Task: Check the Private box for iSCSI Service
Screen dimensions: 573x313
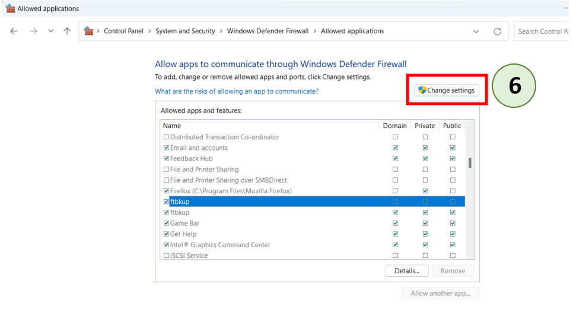Action: (x=425, y=255)
